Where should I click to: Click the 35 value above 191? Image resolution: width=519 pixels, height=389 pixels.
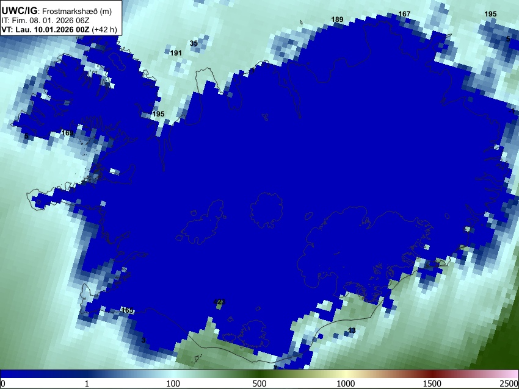point(194,43)
